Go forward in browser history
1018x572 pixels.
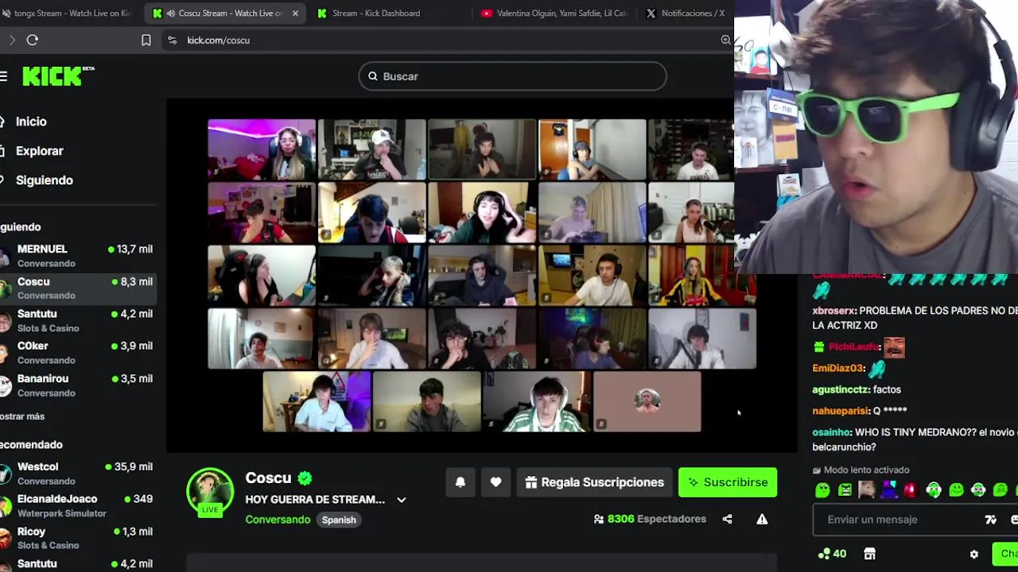(x=11, y=40)
